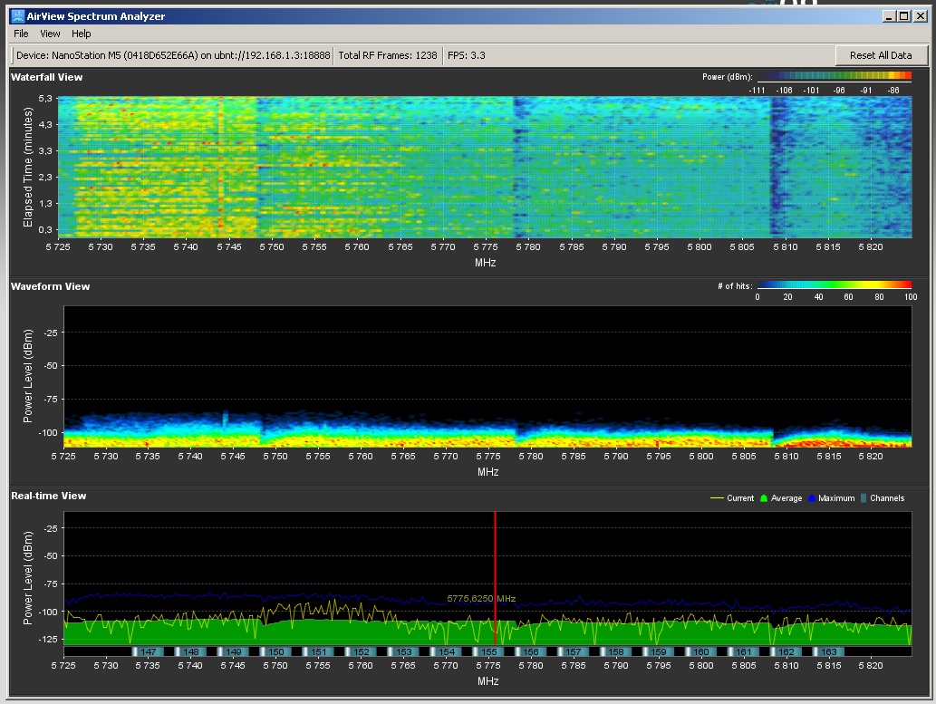Select channel 158 in the channel strip
Screen dimensions: 936x704
pyautogui.click(x=616, y=652)
